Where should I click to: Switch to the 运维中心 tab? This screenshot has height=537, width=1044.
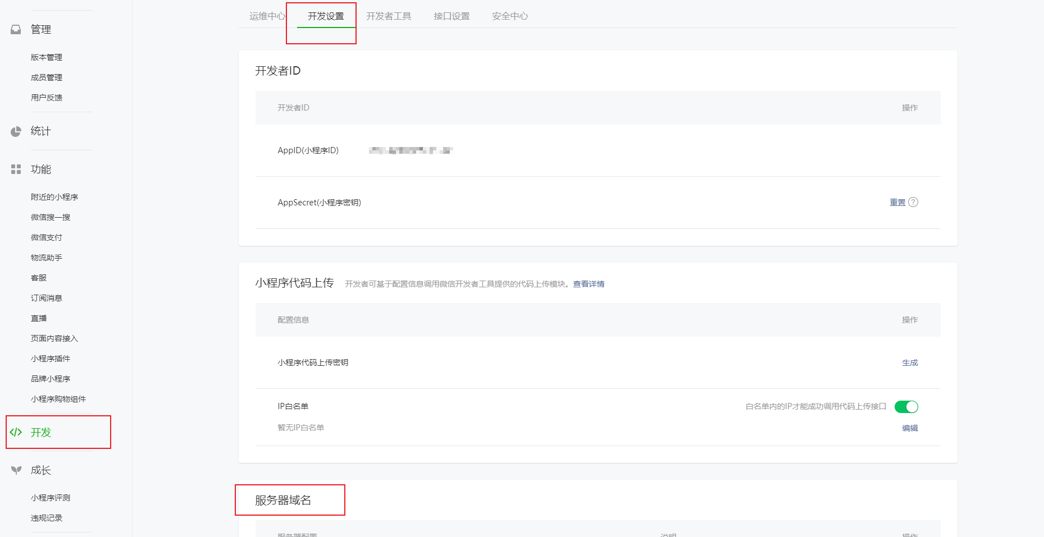click(x=267, y=16)
